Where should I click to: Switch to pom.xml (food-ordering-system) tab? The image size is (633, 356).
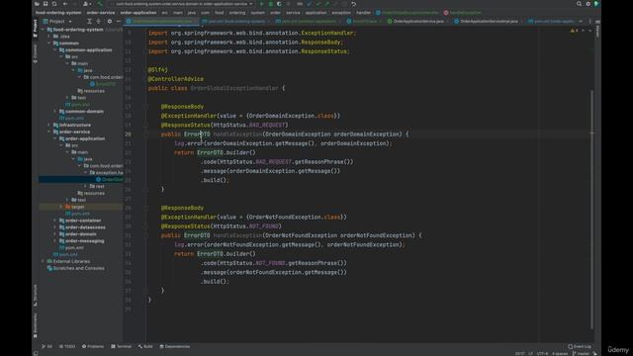236,21
